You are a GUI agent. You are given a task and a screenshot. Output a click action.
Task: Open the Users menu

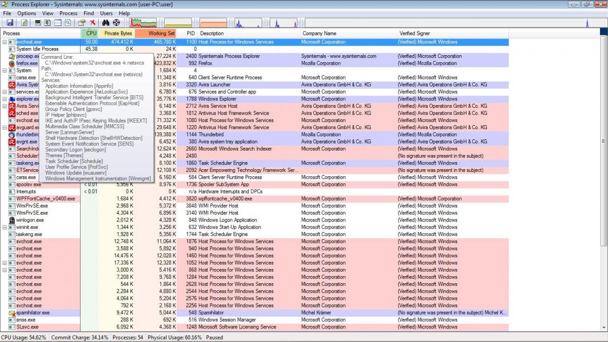click(106, 13)
